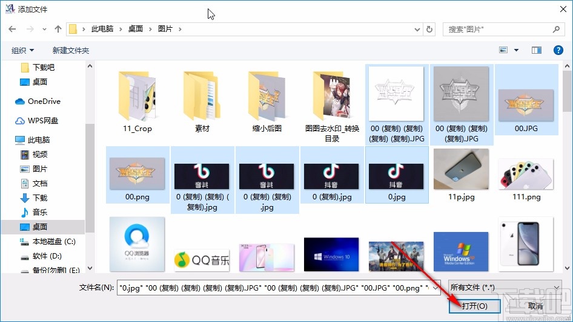Image resolution: width=573 pixels, height=322 pixels.
Task: Open the 组织 menu
Action: coord(22,50)
